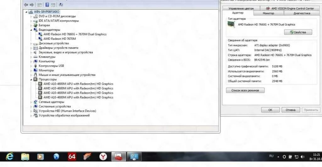
Task: Click the Свойства button for adapter
Action: [298, 32]
